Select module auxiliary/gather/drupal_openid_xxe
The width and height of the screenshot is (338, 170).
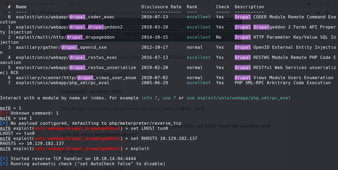[61, 47]
